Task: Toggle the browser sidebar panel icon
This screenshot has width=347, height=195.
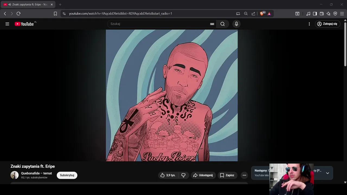Action: [315, 14]
